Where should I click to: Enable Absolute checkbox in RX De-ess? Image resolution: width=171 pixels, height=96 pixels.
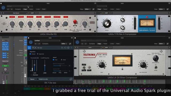pyautogui.click(x=32, y=75)
